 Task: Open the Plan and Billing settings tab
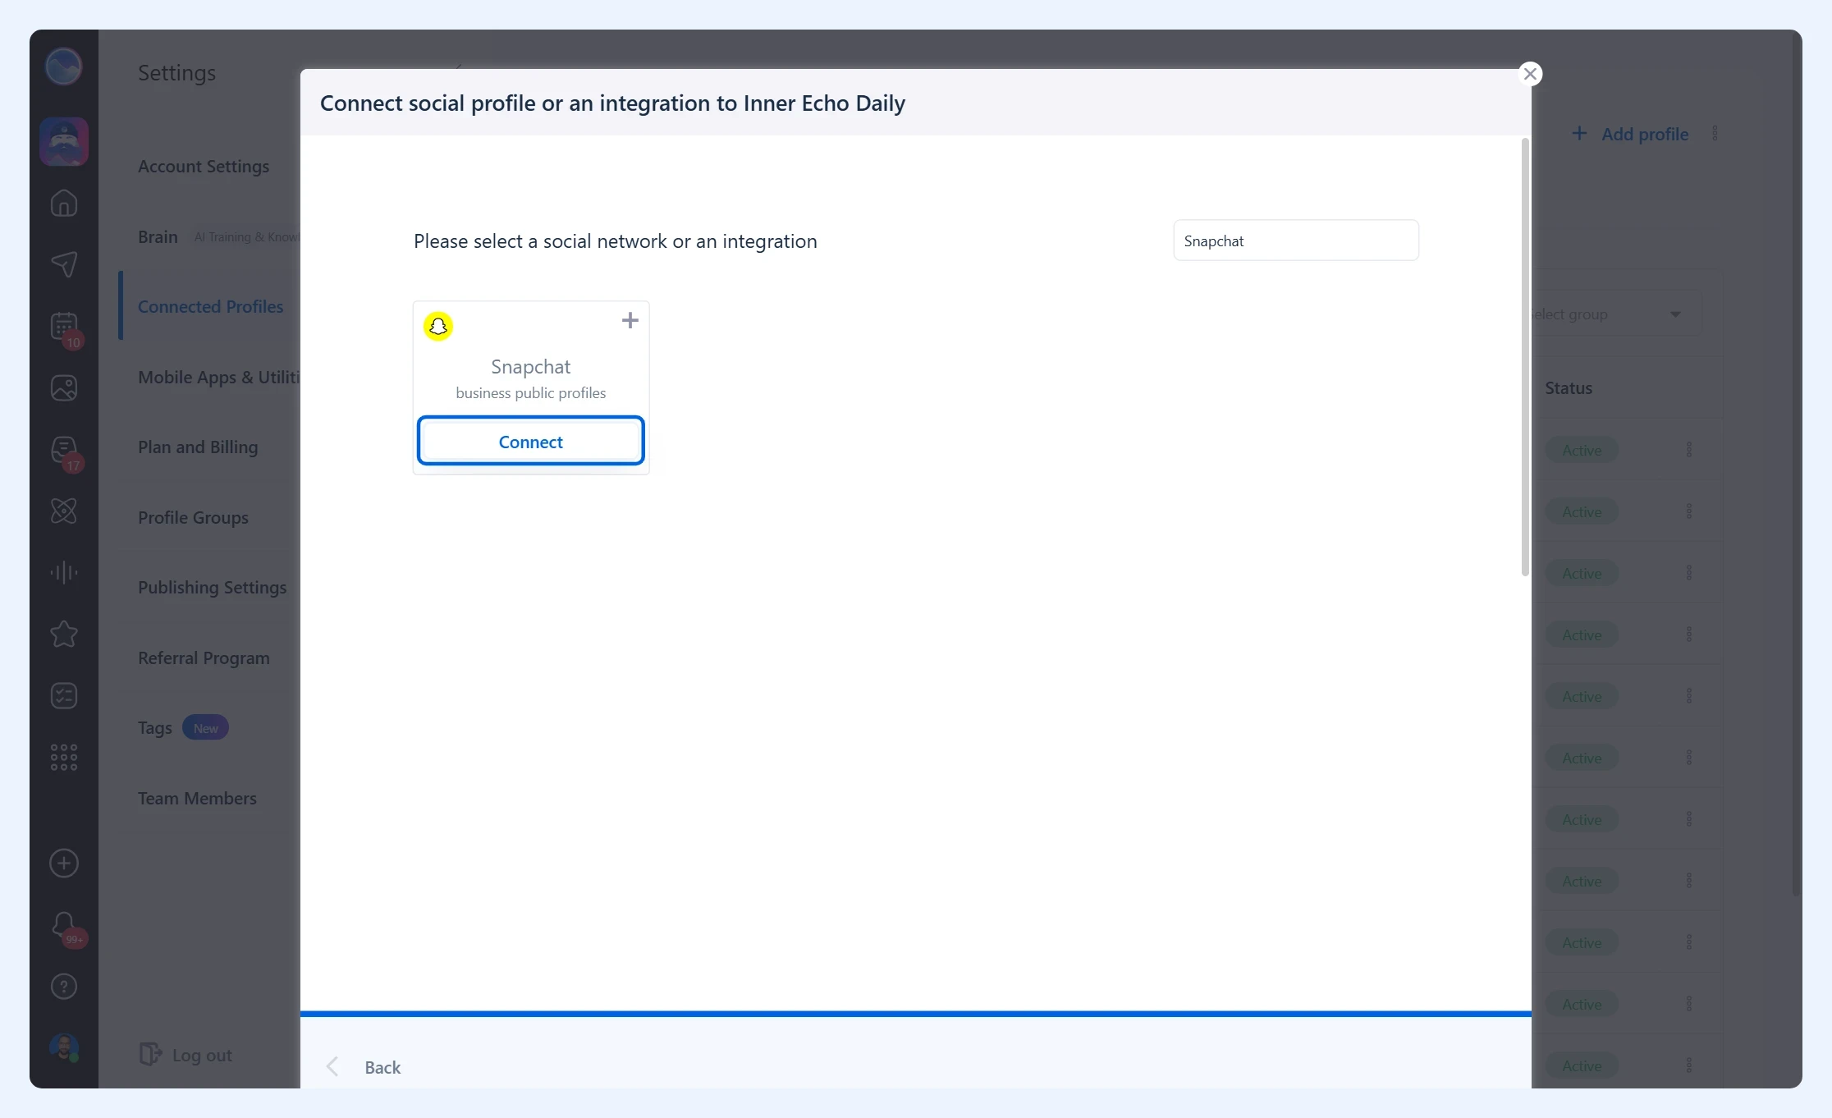tap(198, 447)
